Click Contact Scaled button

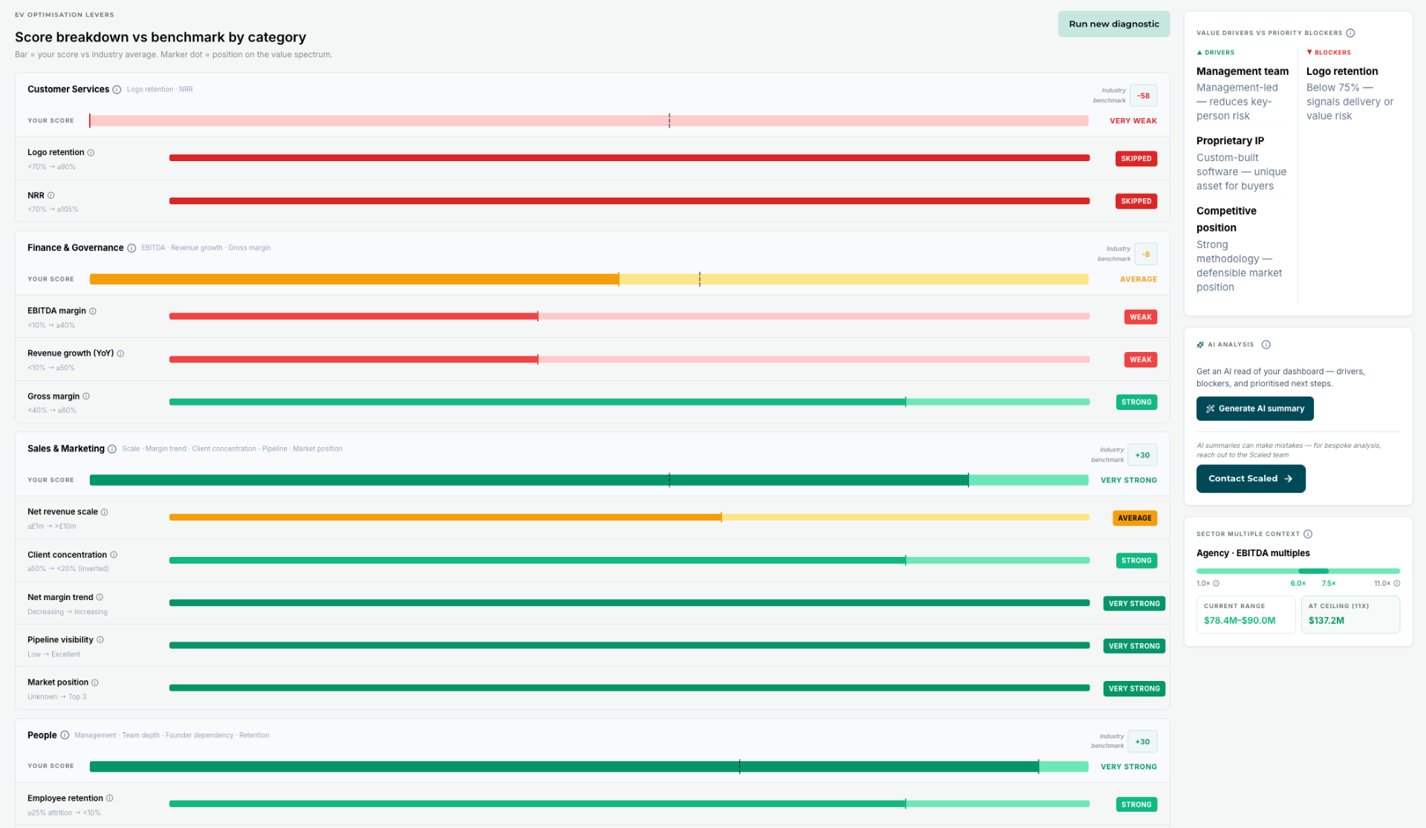[1250, 479]
